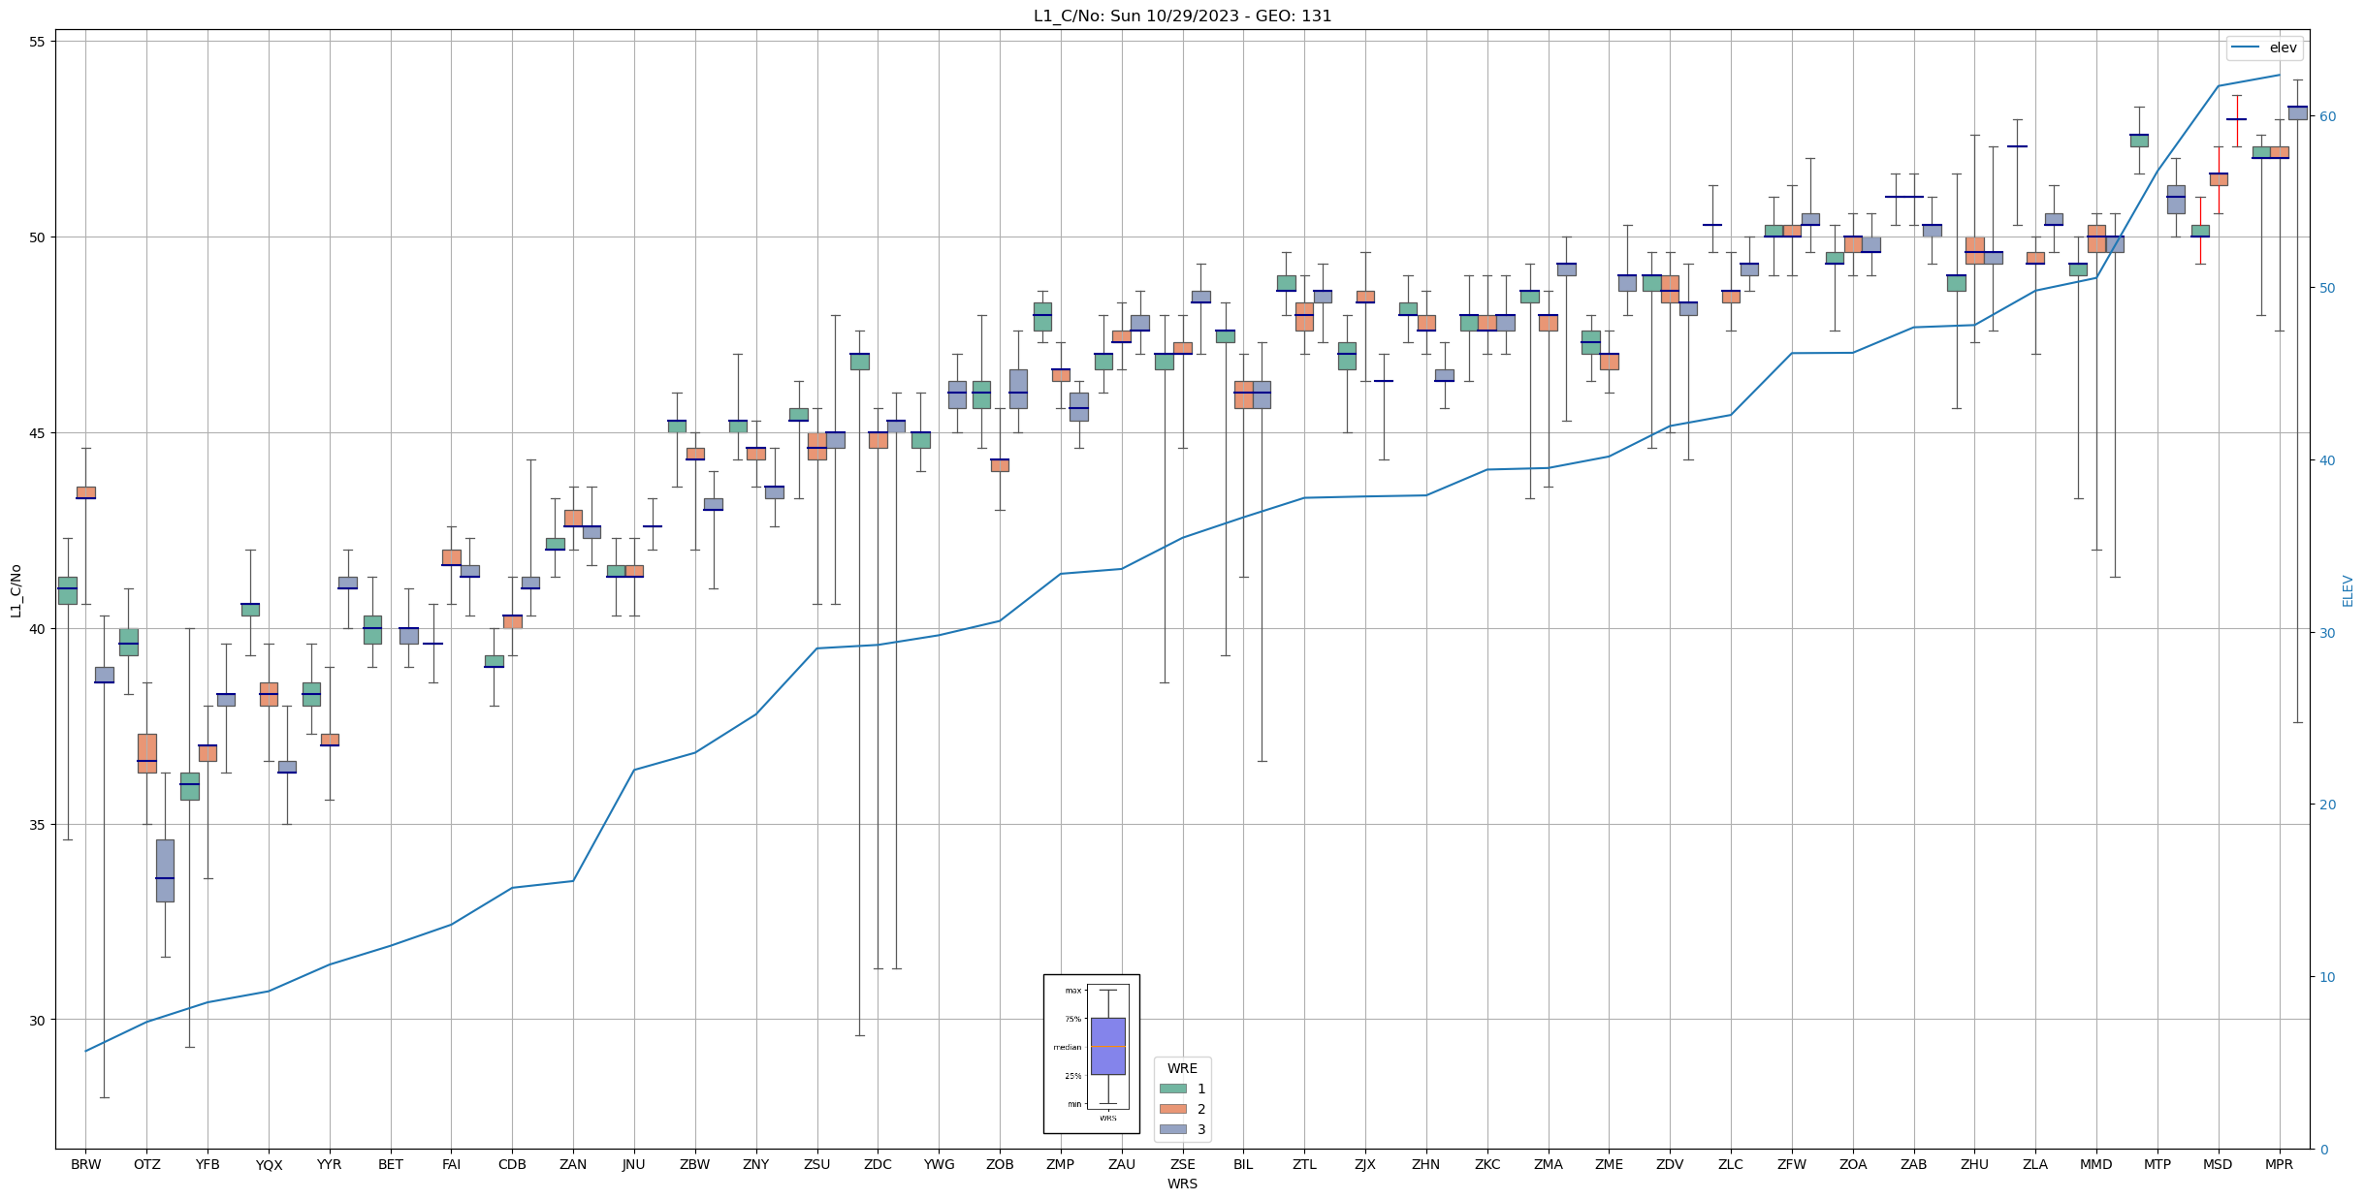The image size is (2365, 1200).
Task: Click the orange WRE 2 legend swatch
Action: click(x=1172, y=1109)
